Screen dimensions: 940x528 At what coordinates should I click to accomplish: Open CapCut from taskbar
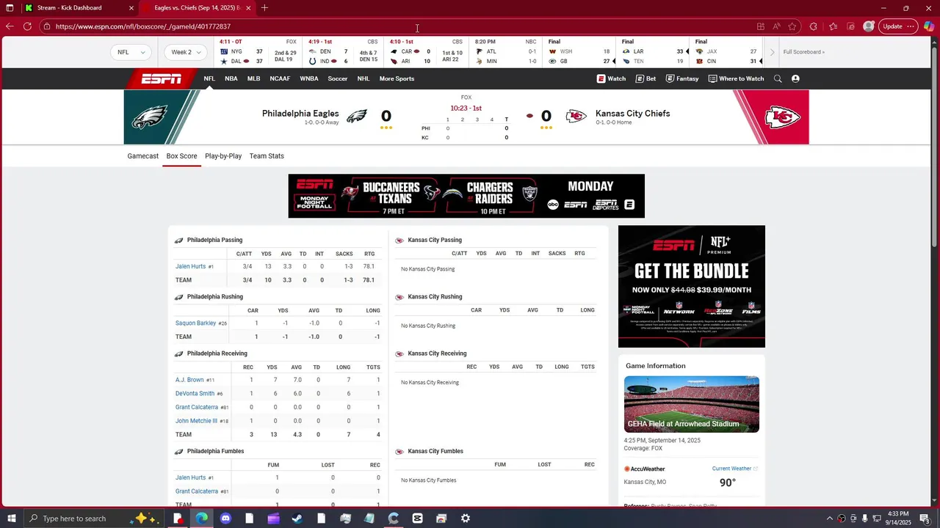point(417,518)
